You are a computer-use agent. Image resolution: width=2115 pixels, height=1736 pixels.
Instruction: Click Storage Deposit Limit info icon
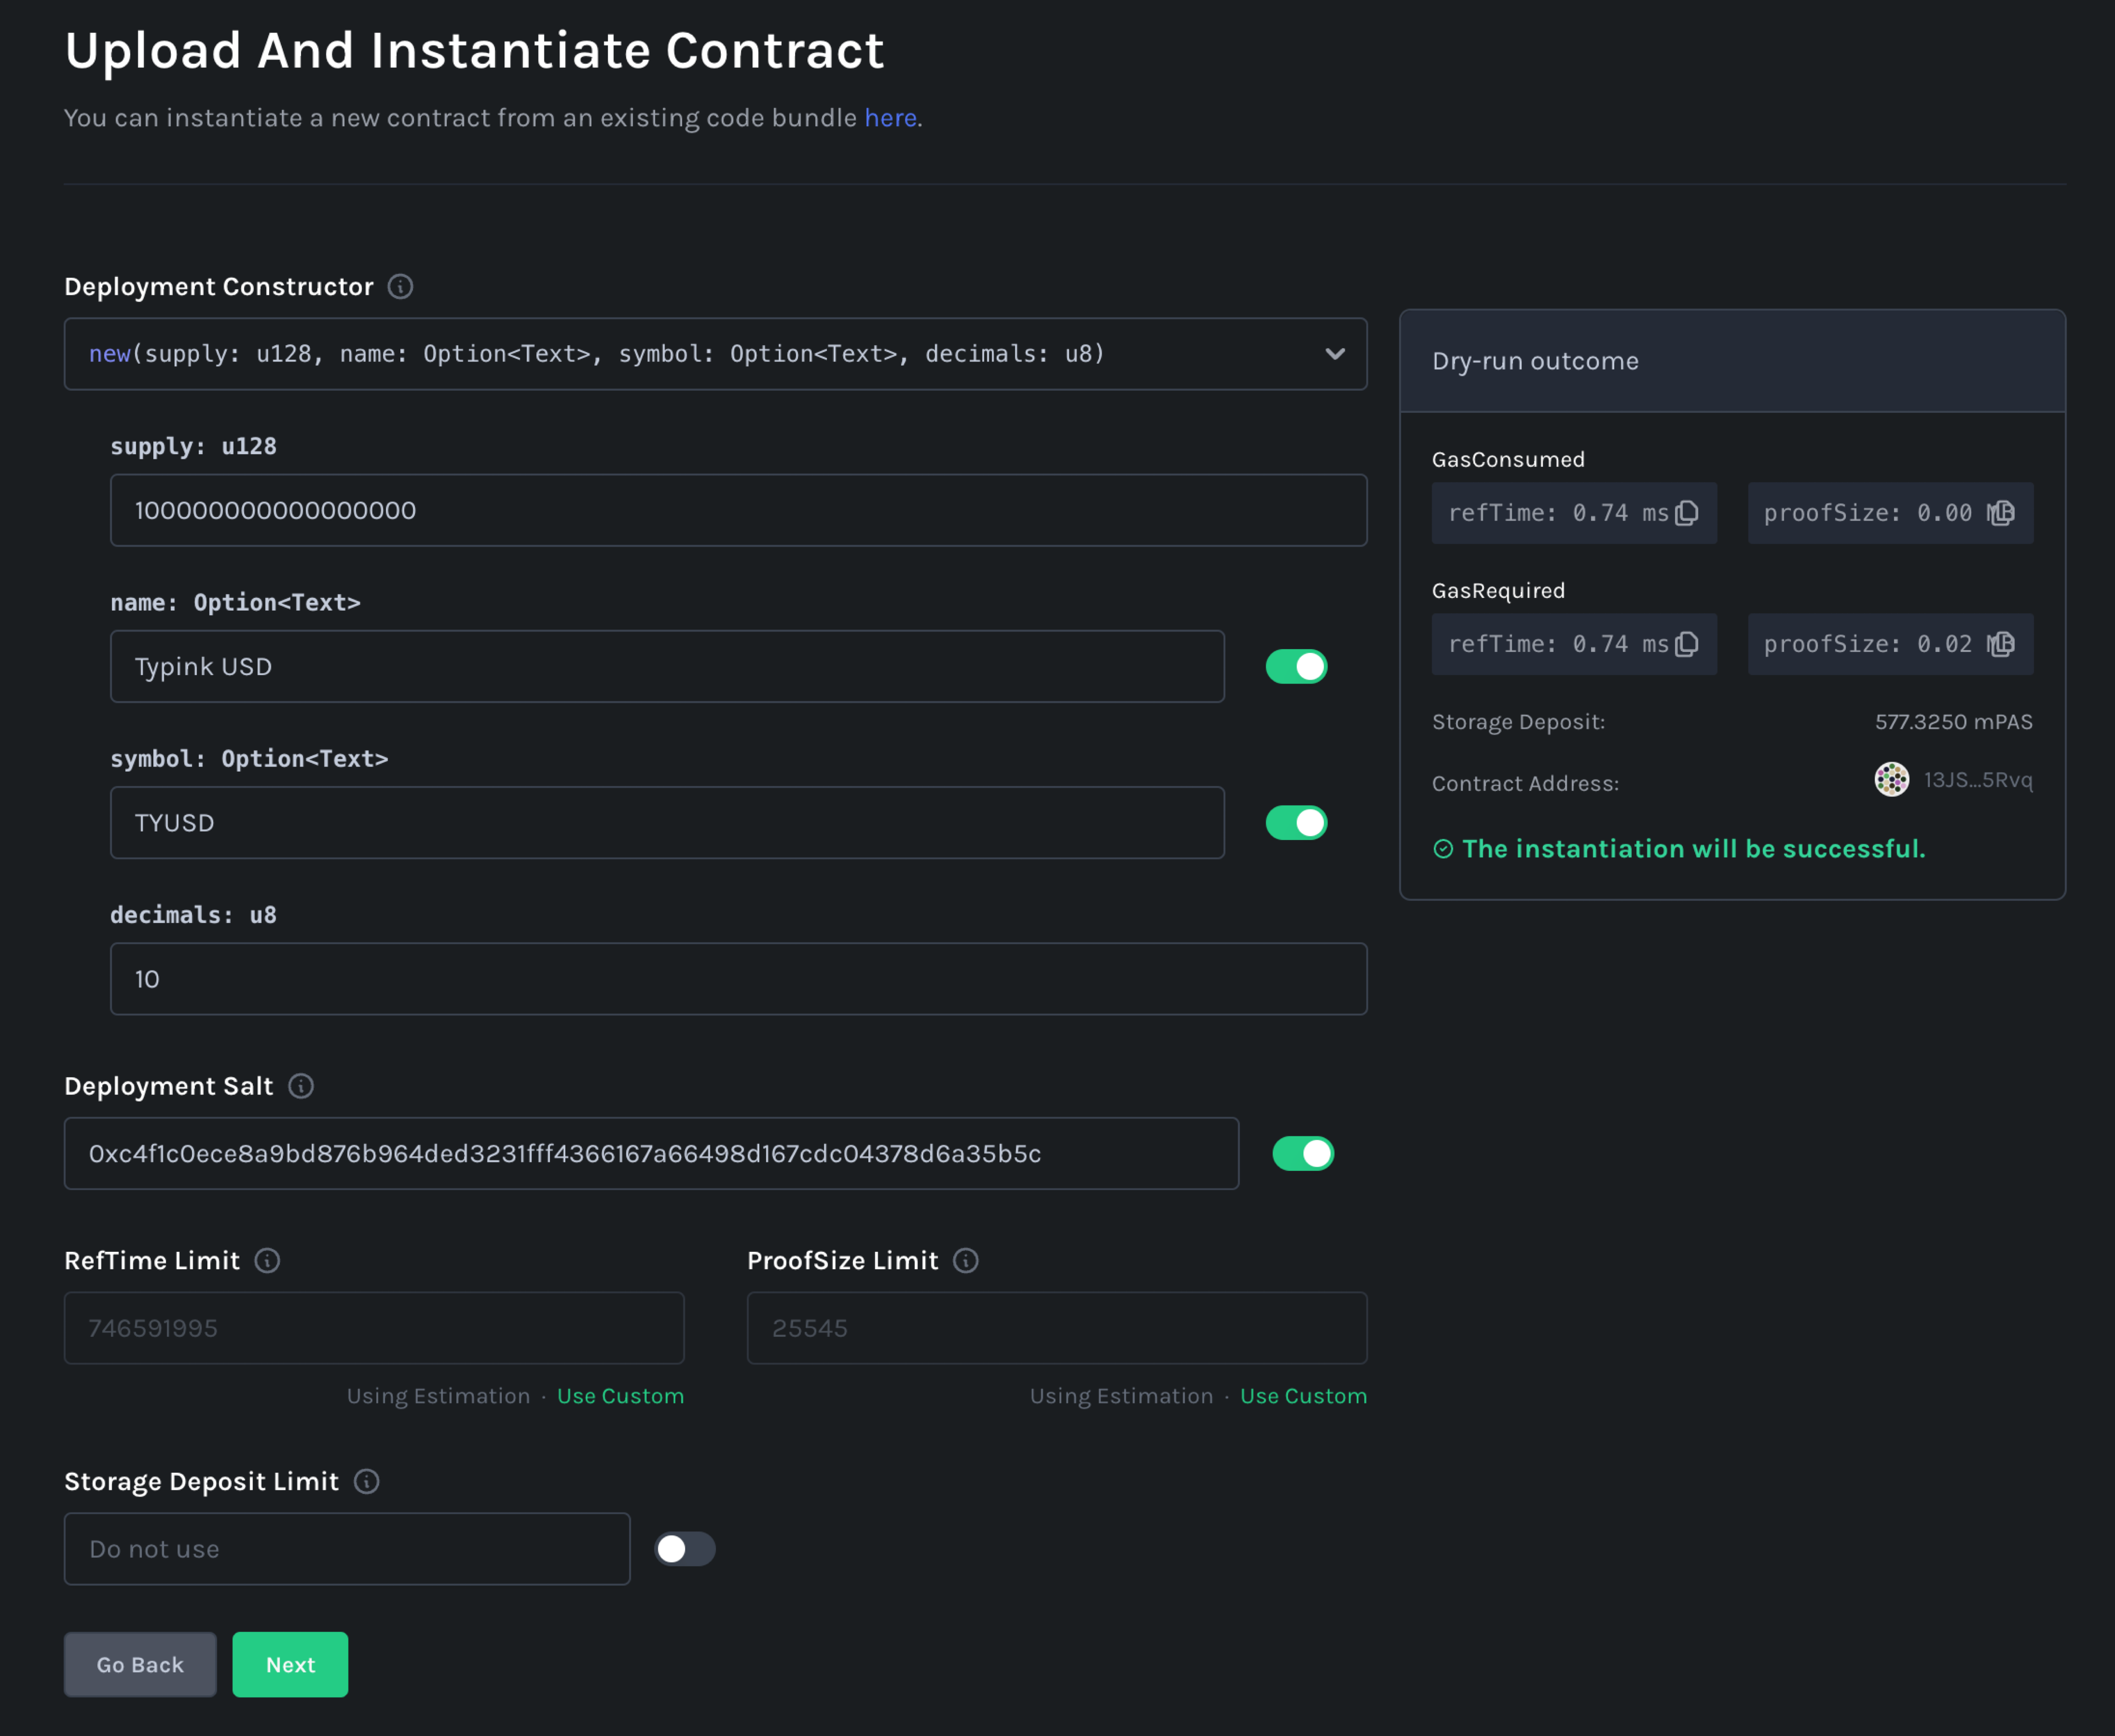[367, 1481]
